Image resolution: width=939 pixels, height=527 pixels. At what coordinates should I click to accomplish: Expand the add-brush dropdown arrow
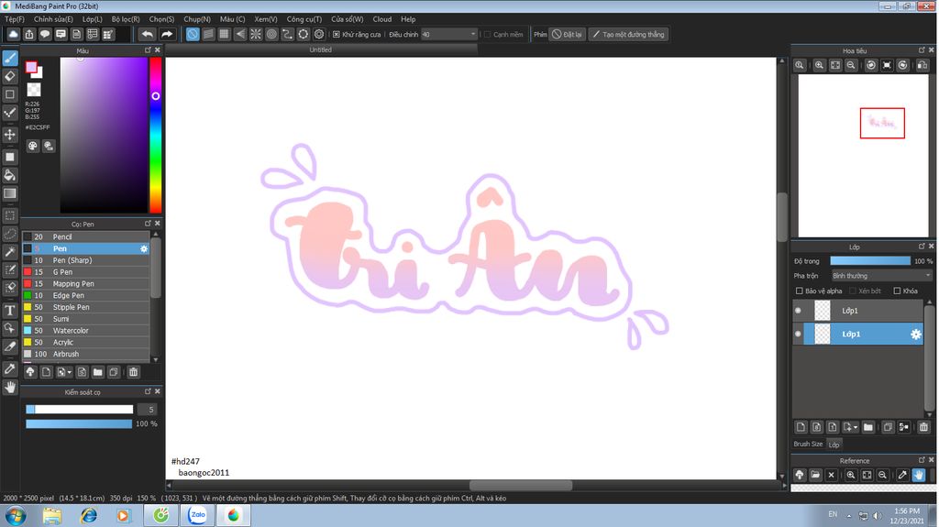[x=70, y=372]
